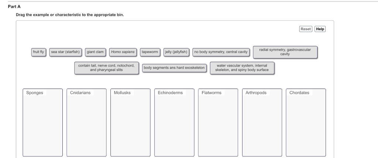Select the "Homo sapiens" tile
The height and width of the screenshot is (158, 378).
tap(123, 52)
